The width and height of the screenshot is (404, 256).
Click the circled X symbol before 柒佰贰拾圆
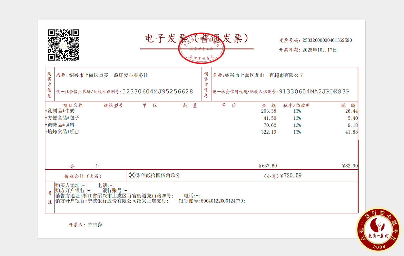pyautogui.click(x=132, y=175)
